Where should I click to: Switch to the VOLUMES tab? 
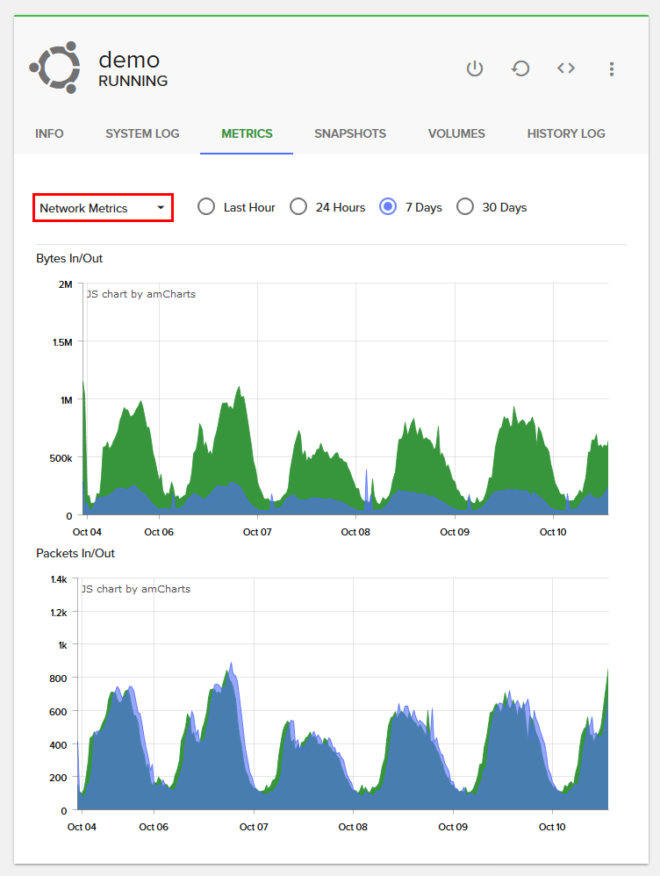[456, 134]
